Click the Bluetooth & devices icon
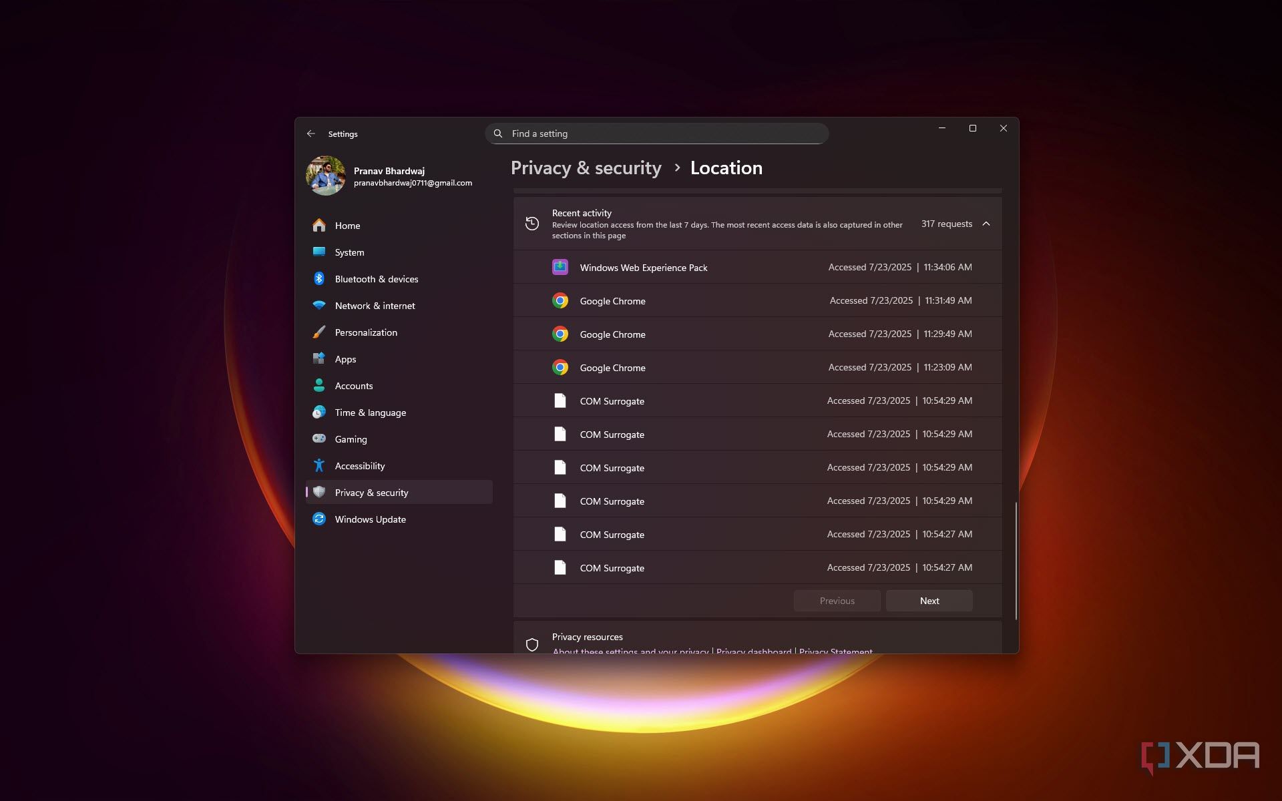 click(319, 279)
